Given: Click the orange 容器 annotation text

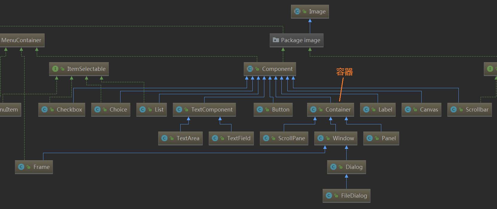Looking at the screenshot, I should pos(344,72).
